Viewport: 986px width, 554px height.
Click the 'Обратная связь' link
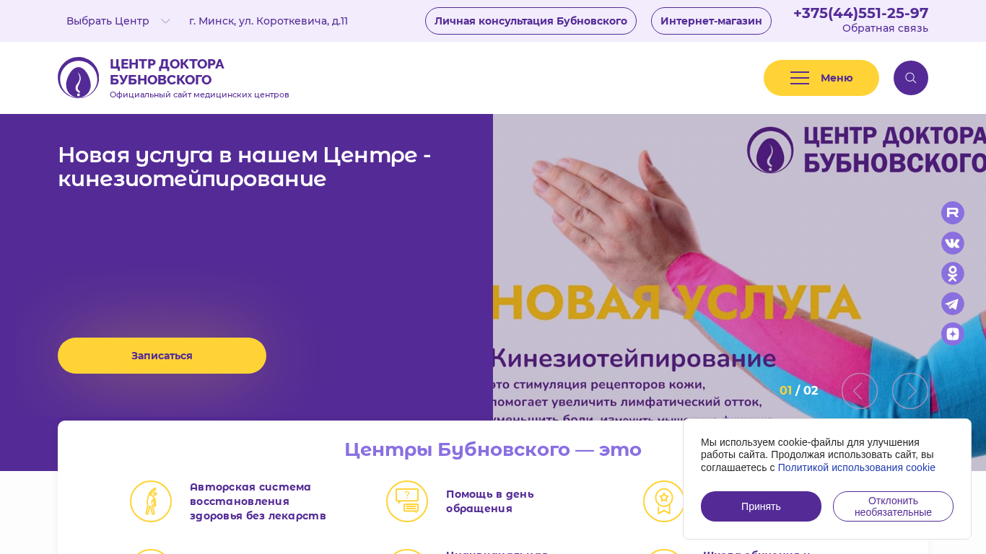(x=885, y=28)
